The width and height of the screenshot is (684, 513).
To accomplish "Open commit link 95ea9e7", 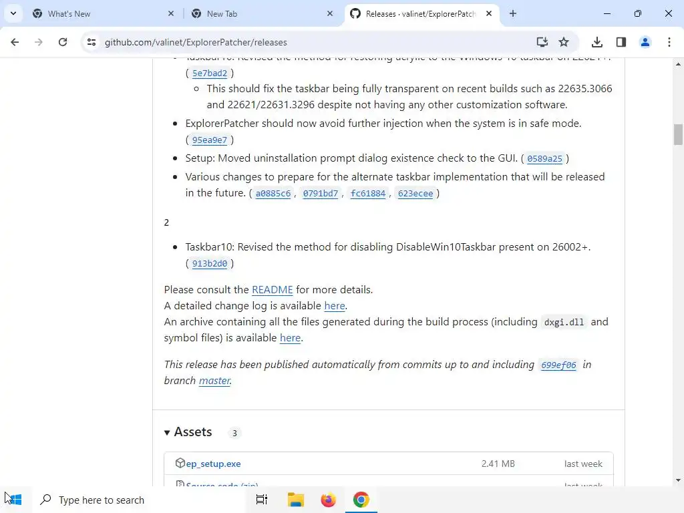I will click(209, 140).
